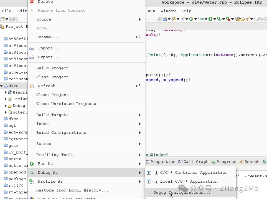The height and width of the screenshot is (199, 267).
Task: Select Export... from context menu
Action: point(87,57)
